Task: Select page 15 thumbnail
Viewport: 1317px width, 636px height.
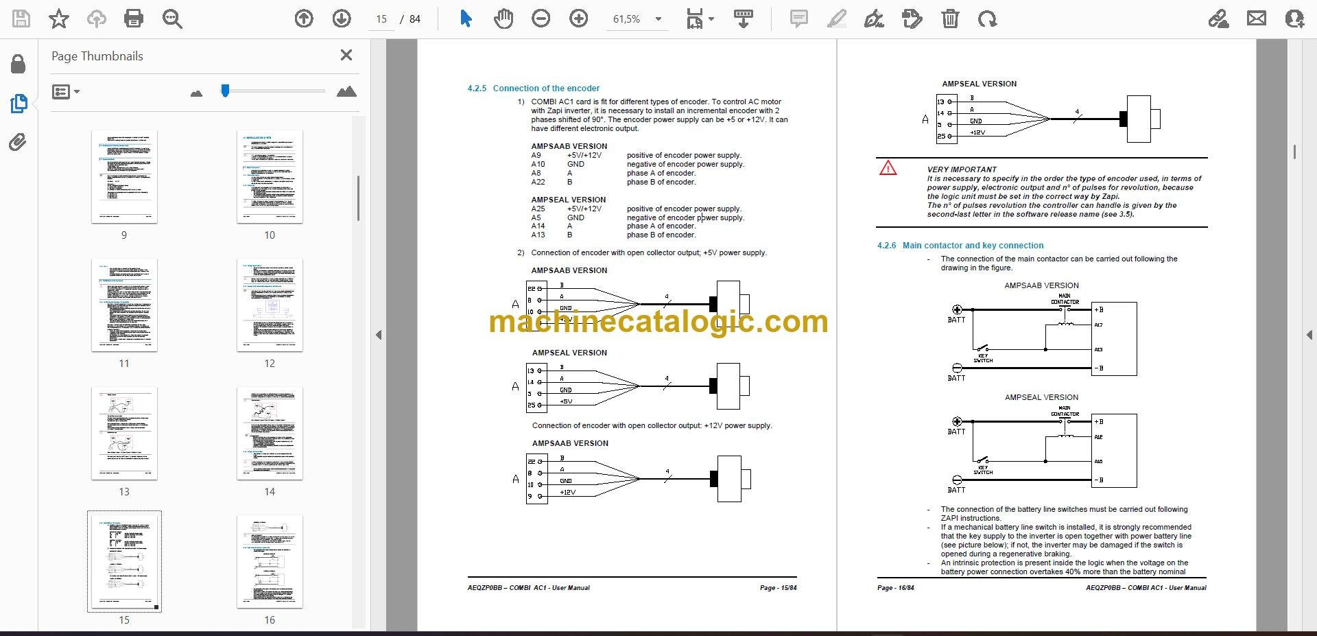Action: (x=124, y=561)
